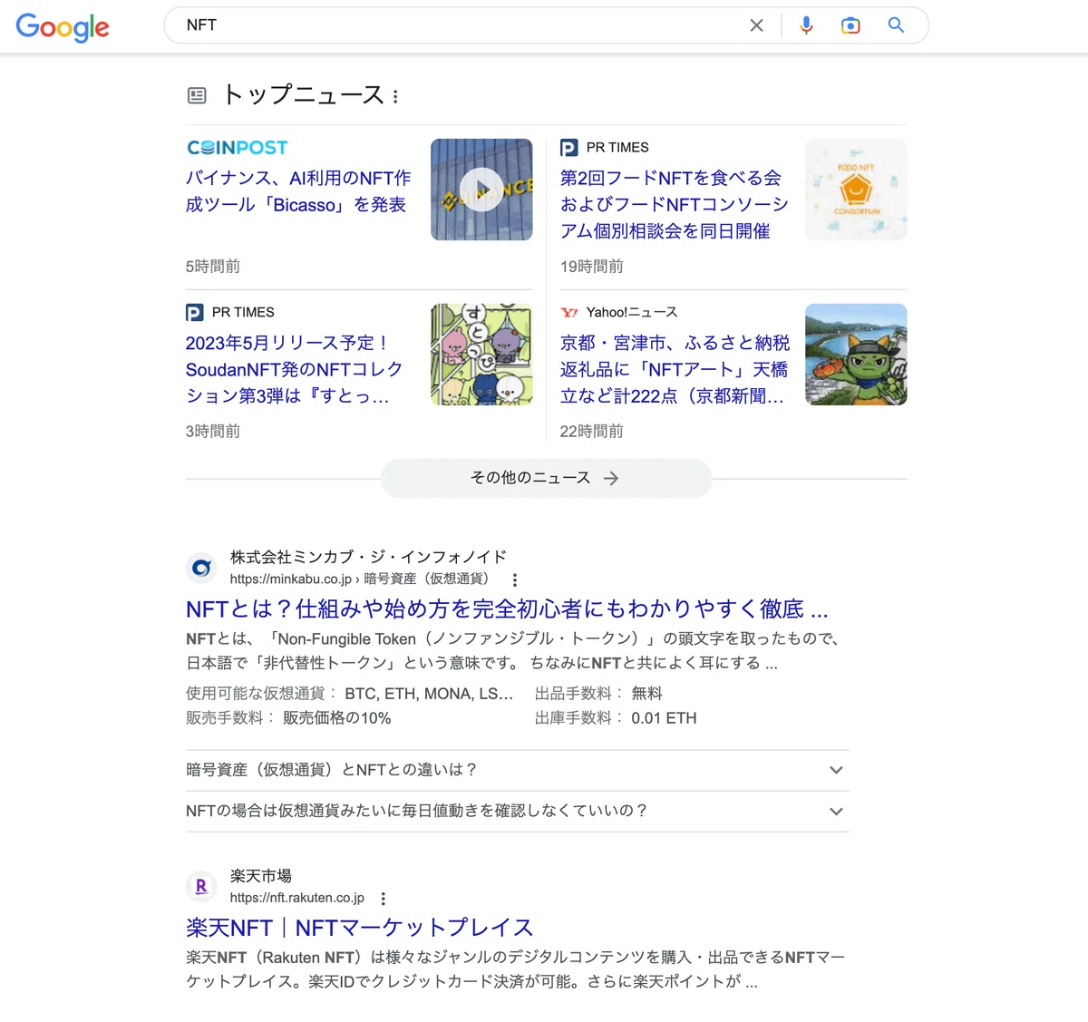
Task: Click the minkabu site favicon
Action: coord(201,568)
